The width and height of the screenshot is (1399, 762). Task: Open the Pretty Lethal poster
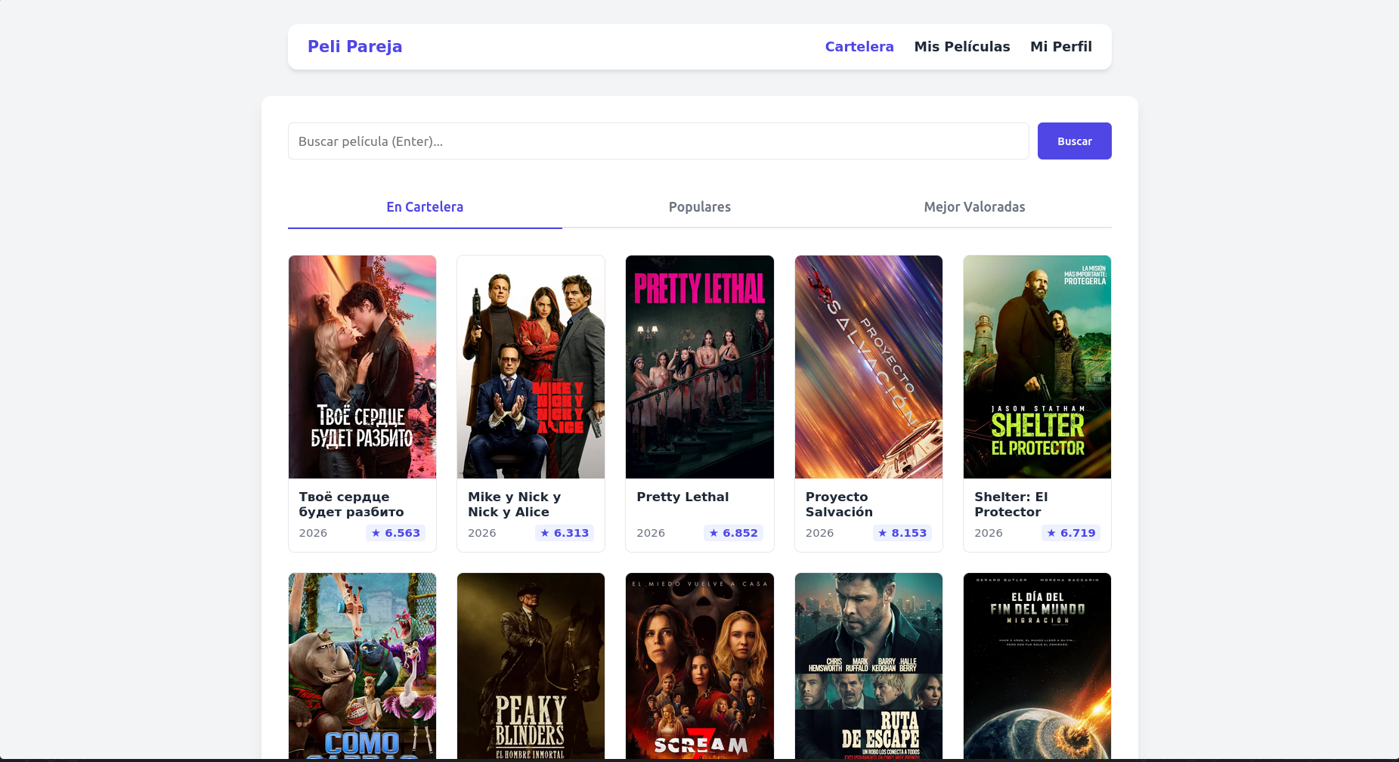tap(700, 367)
